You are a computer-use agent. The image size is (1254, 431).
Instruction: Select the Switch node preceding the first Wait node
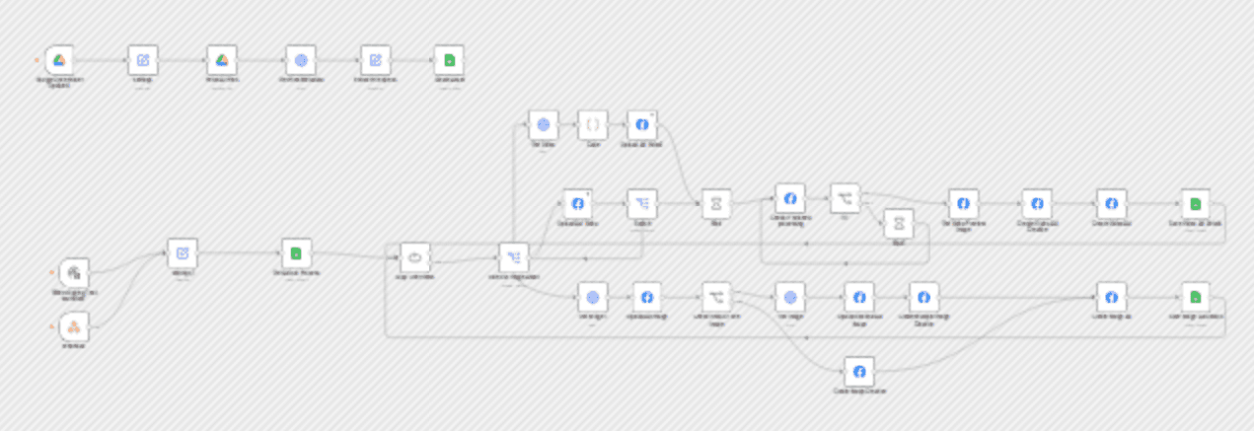pyautogui.click(x=642, y=204)
